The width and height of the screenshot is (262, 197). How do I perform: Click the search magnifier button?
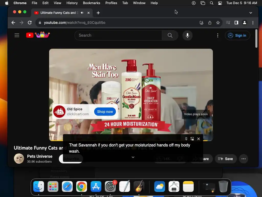170,35
